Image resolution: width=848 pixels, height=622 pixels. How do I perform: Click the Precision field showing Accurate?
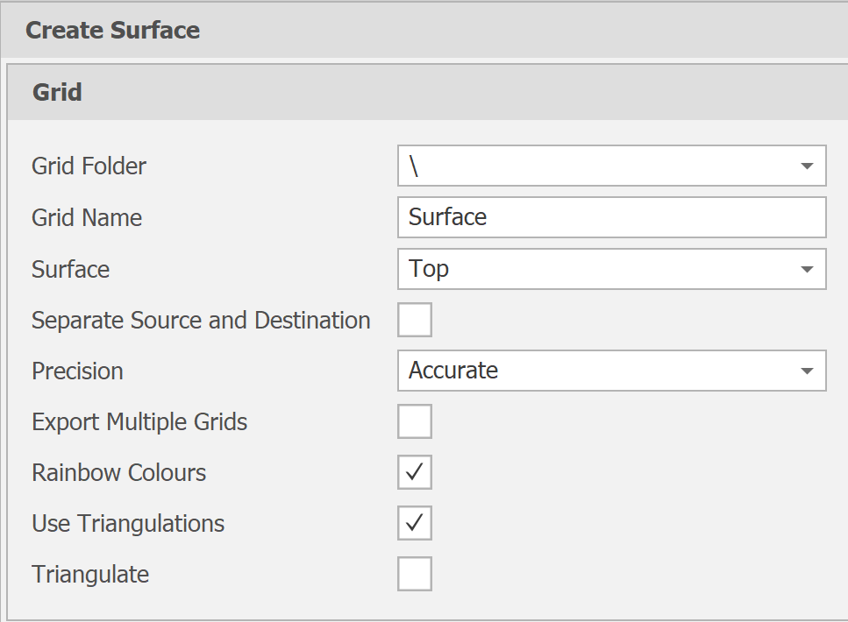click(596, 371)
